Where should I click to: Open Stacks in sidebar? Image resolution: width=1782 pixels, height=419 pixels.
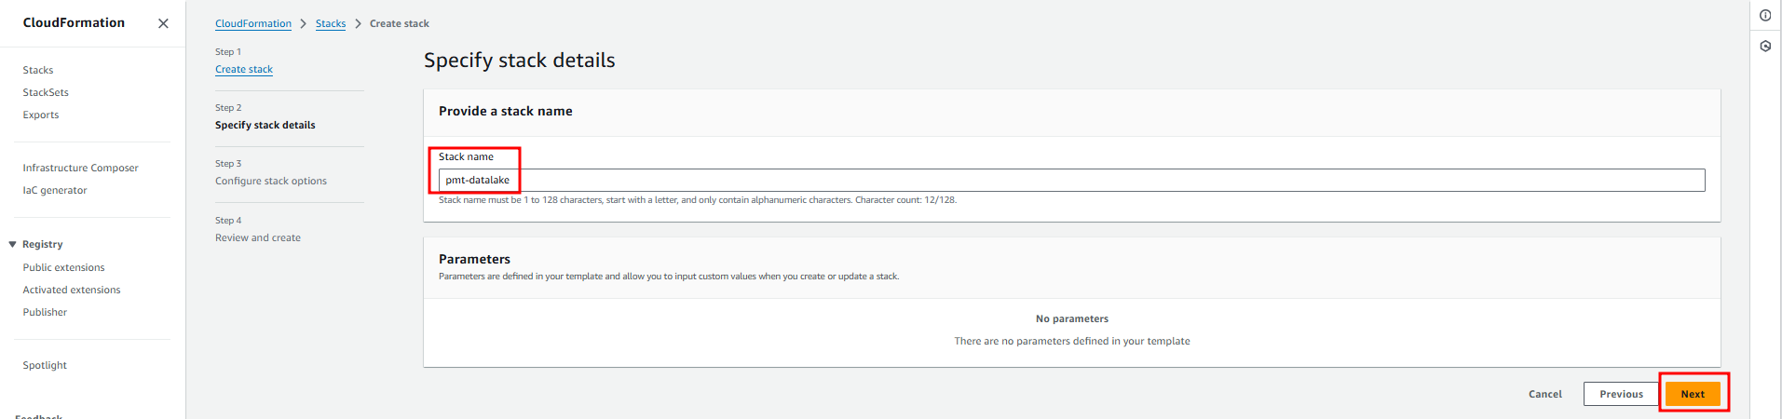tap(38, 70)
